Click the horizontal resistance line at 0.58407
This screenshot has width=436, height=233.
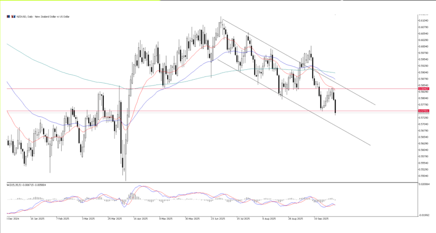[x=200, y=89]
